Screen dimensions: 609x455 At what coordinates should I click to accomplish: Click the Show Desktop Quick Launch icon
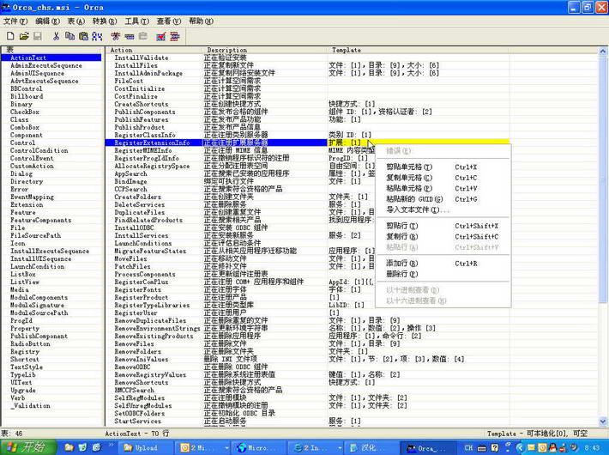(x=82, y=447)
